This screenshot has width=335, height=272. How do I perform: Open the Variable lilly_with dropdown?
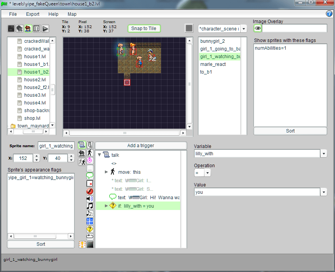click(324, 154)
